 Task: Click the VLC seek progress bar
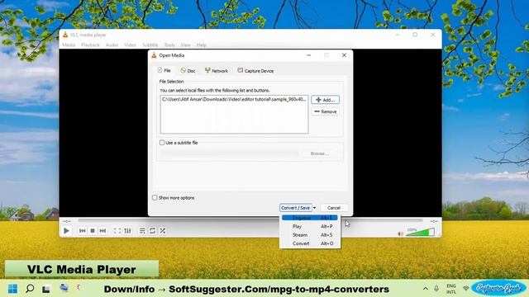[250, 220]
